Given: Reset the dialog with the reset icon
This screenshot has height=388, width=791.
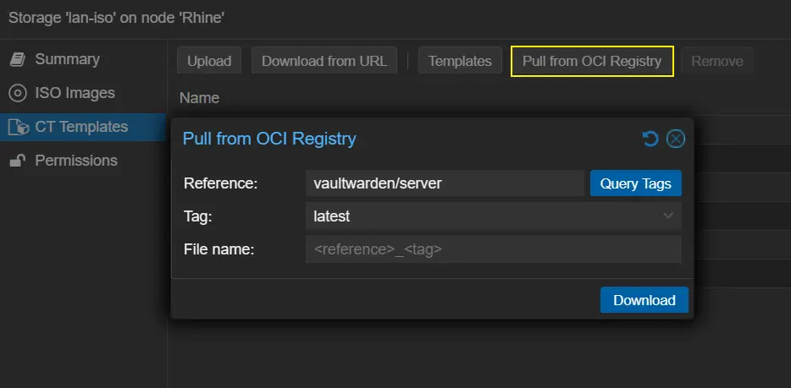Looking at the screenshot, I should tap(650, 139).
